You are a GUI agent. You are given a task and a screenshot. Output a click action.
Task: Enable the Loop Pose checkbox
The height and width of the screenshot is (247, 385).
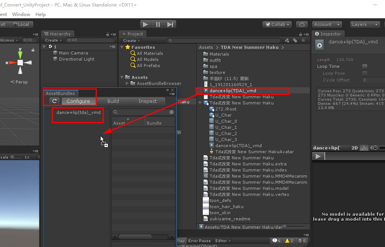pos(364,73)
